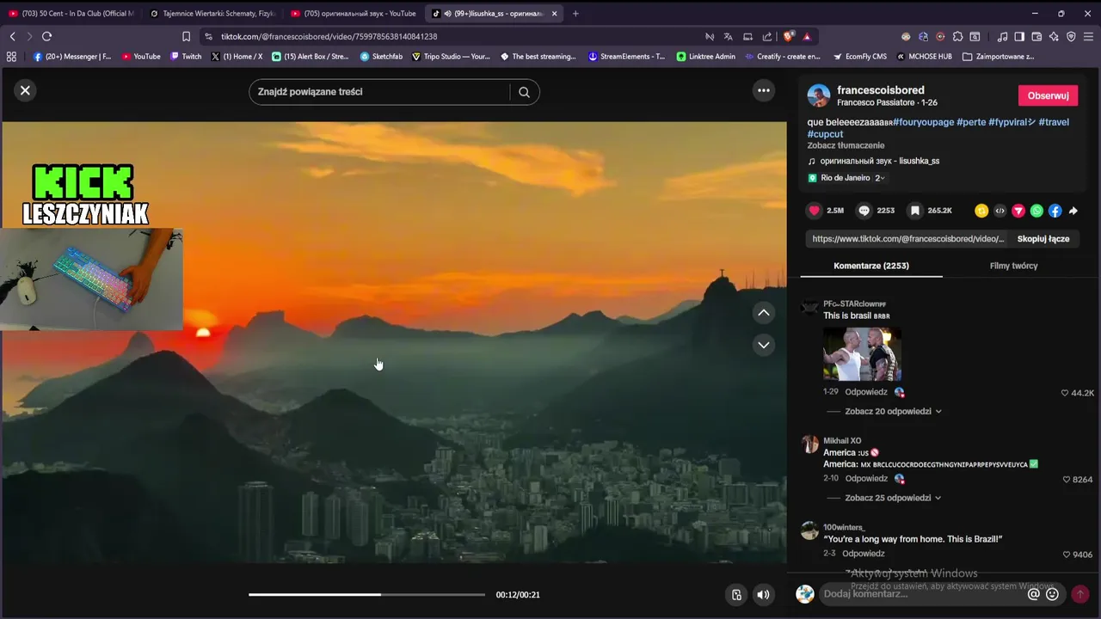Click the Brave Shields lion icon
The width and height of the screenshot is (1101, 619).
click(788, 36)
